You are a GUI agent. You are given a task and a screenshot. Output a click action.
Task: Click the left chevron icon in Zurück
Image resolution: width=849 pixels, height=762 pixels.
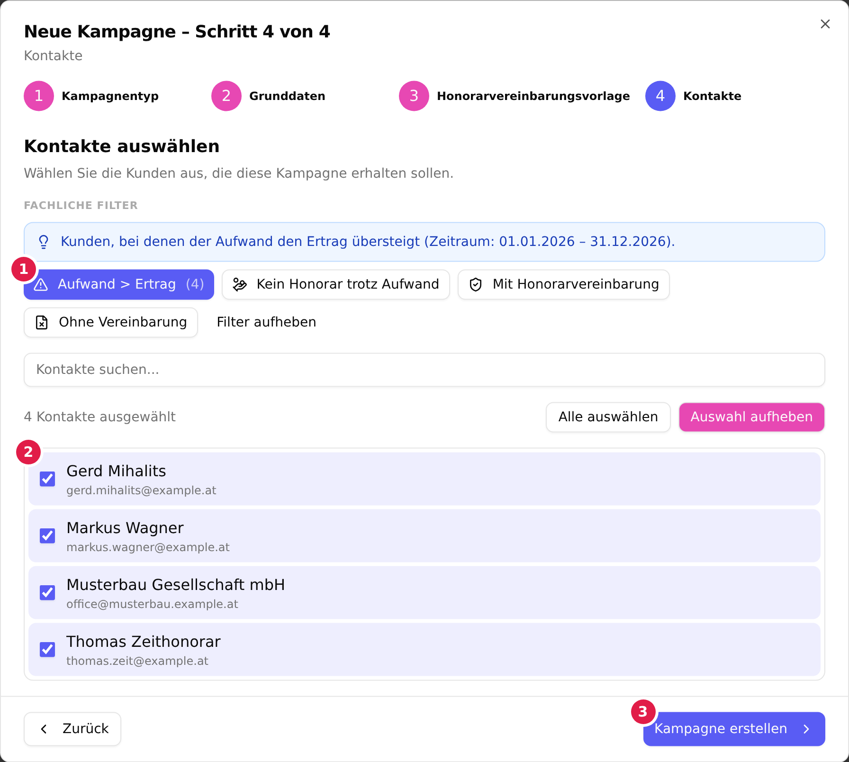pyautogui.click(x=44, y=729)
